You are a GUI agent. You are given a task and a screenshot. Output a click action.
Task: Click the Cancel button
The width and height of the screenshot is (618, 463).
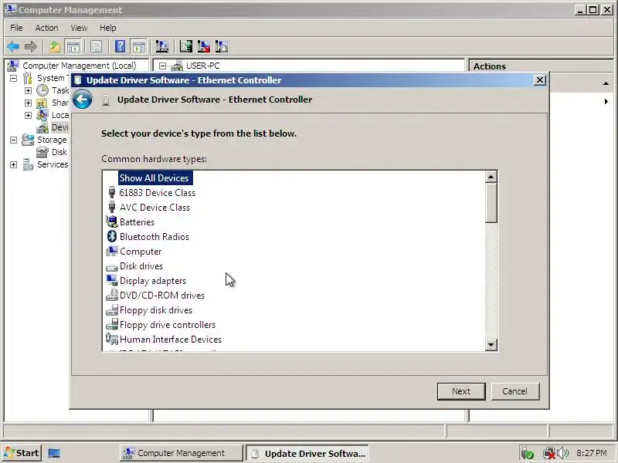pos(514,391)
